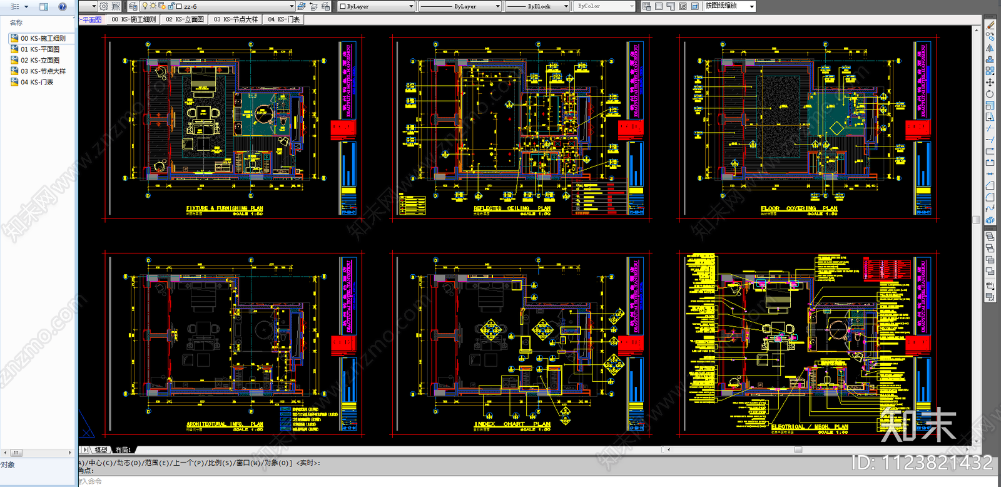
Task: Select the Rotate tool
Action: (x=990, y=94)
